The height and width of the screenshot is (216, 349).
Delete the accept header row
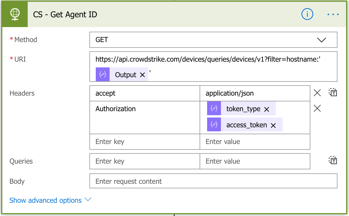pyautogui.click(x=317, y=93)
